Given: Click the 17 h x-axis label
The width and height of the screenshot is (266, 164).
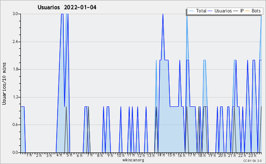Looking at the screenshot, I should pos(192,155).
